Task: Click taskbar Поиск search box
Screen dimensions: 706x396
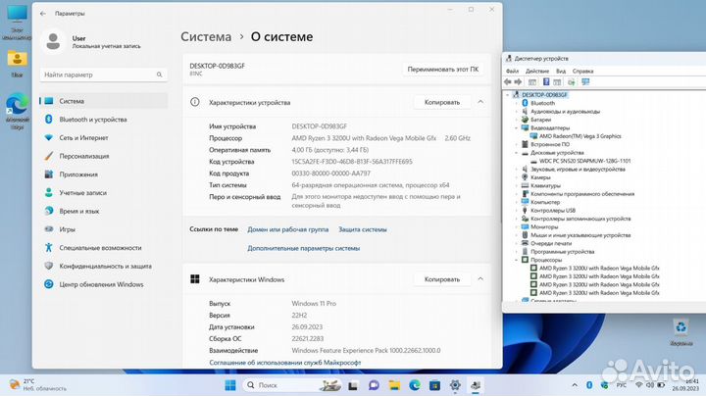Action: [292, 385]
